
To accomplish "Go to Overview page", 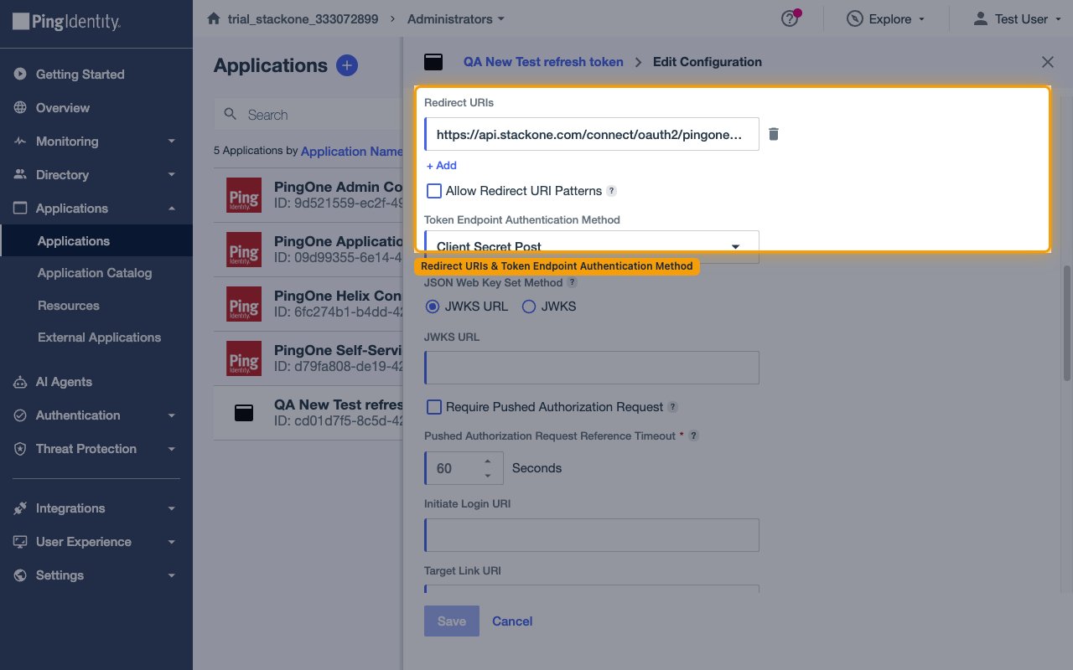I will tap(62, 108).
